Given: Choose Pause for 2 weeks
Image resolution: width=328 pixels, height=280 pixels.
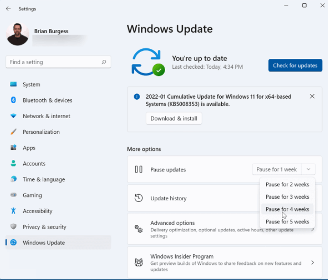Looking at the screenshot, I should 287,185.
